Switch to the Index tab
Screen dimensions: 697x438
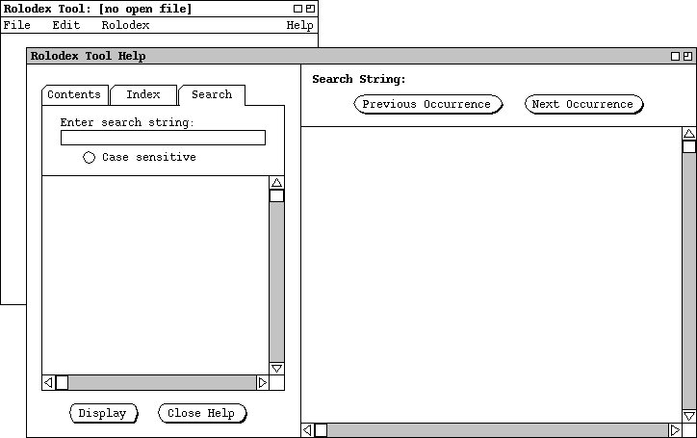pyautogui.click(x=143, y=94)
